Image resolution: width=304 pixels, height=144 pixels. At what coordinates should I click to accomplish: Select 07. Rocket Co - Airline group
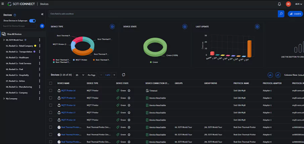coord(15,81)
